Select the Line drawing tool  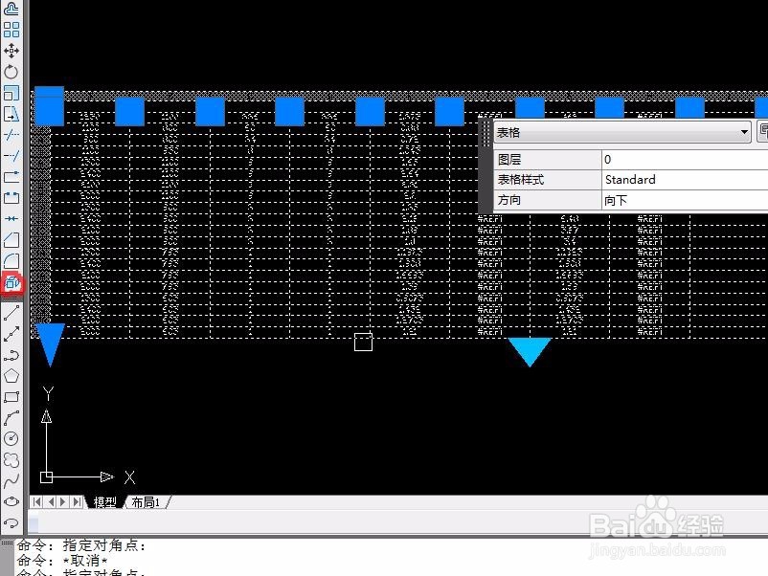[x=11, y=313]
